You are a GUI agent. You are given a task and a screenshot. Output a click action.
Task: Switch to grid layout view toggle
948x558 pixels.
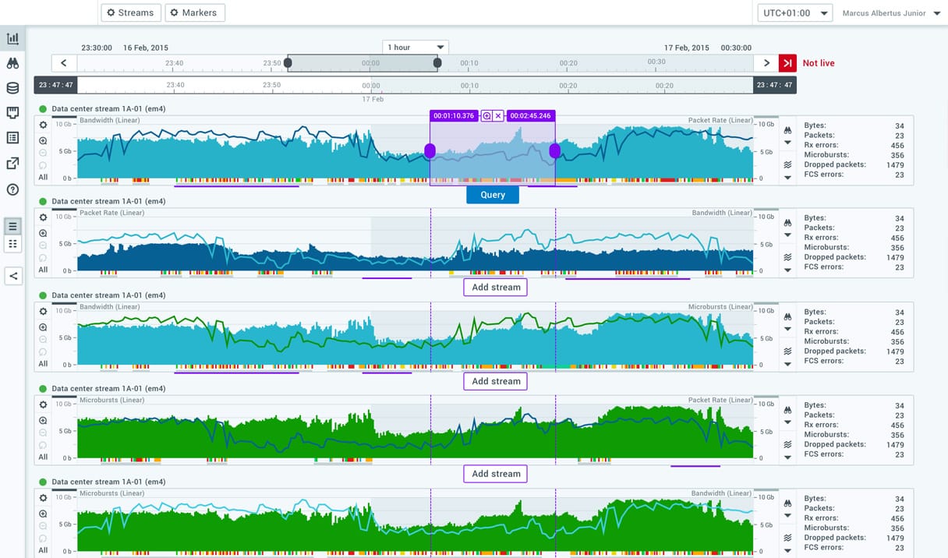pyautogui.click(x=12, y=244)
